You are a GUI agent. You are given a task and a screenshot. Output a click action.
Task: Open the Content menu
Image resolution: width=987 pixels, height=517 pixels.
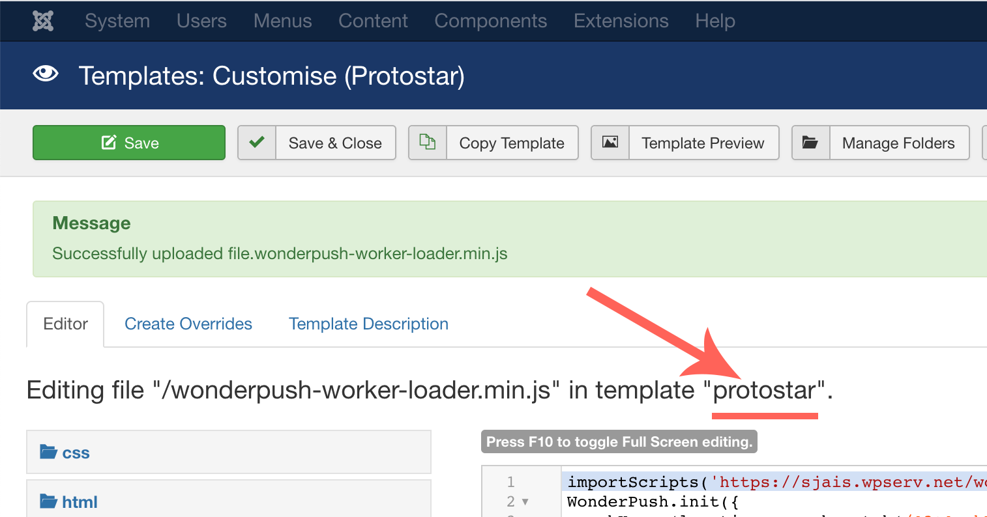[373, 21]
